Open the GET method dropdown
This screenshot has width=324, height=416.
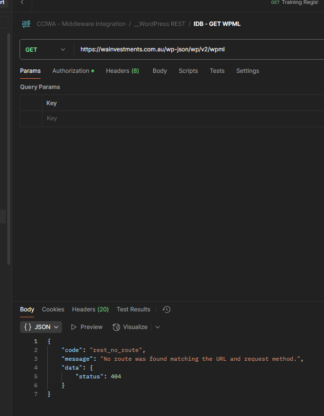(45, 49)
